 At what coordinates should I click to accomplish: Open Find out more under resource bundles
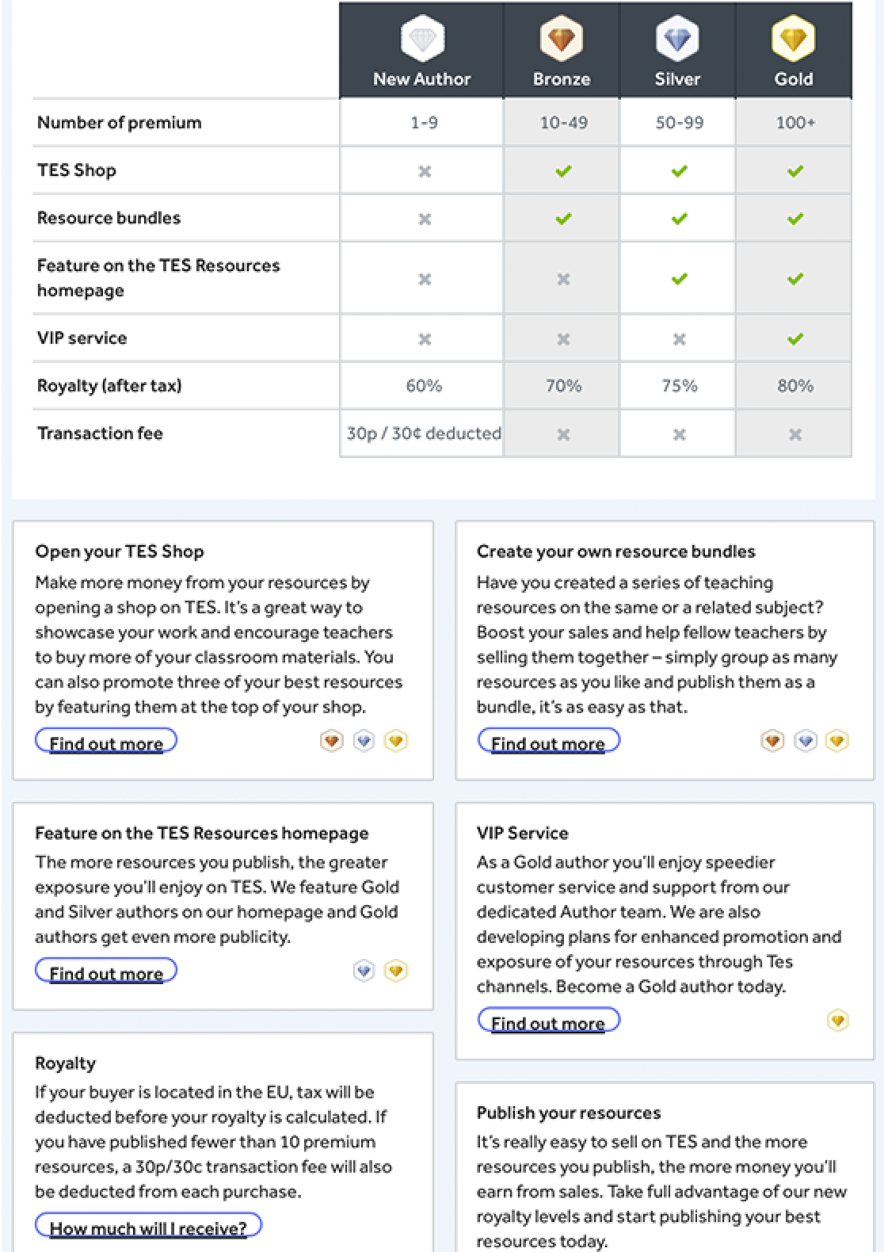pos(548,743)
